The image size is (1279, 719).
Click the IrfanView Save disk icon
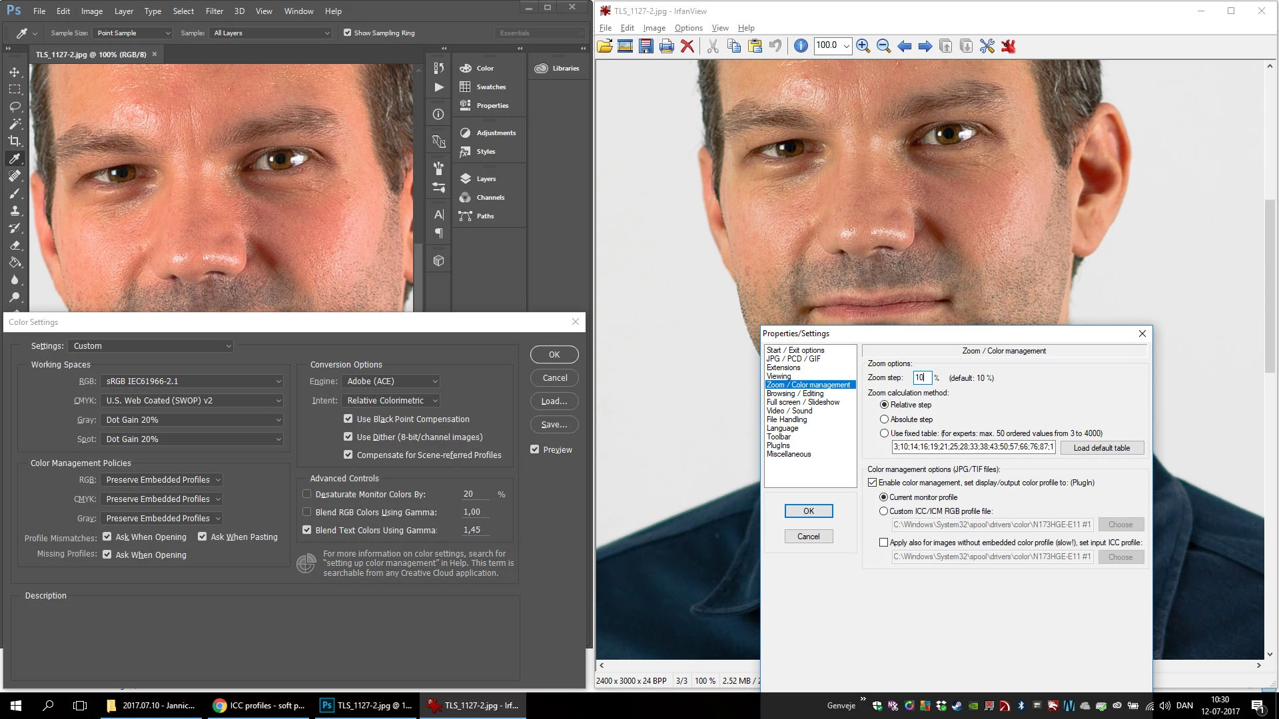645,46
